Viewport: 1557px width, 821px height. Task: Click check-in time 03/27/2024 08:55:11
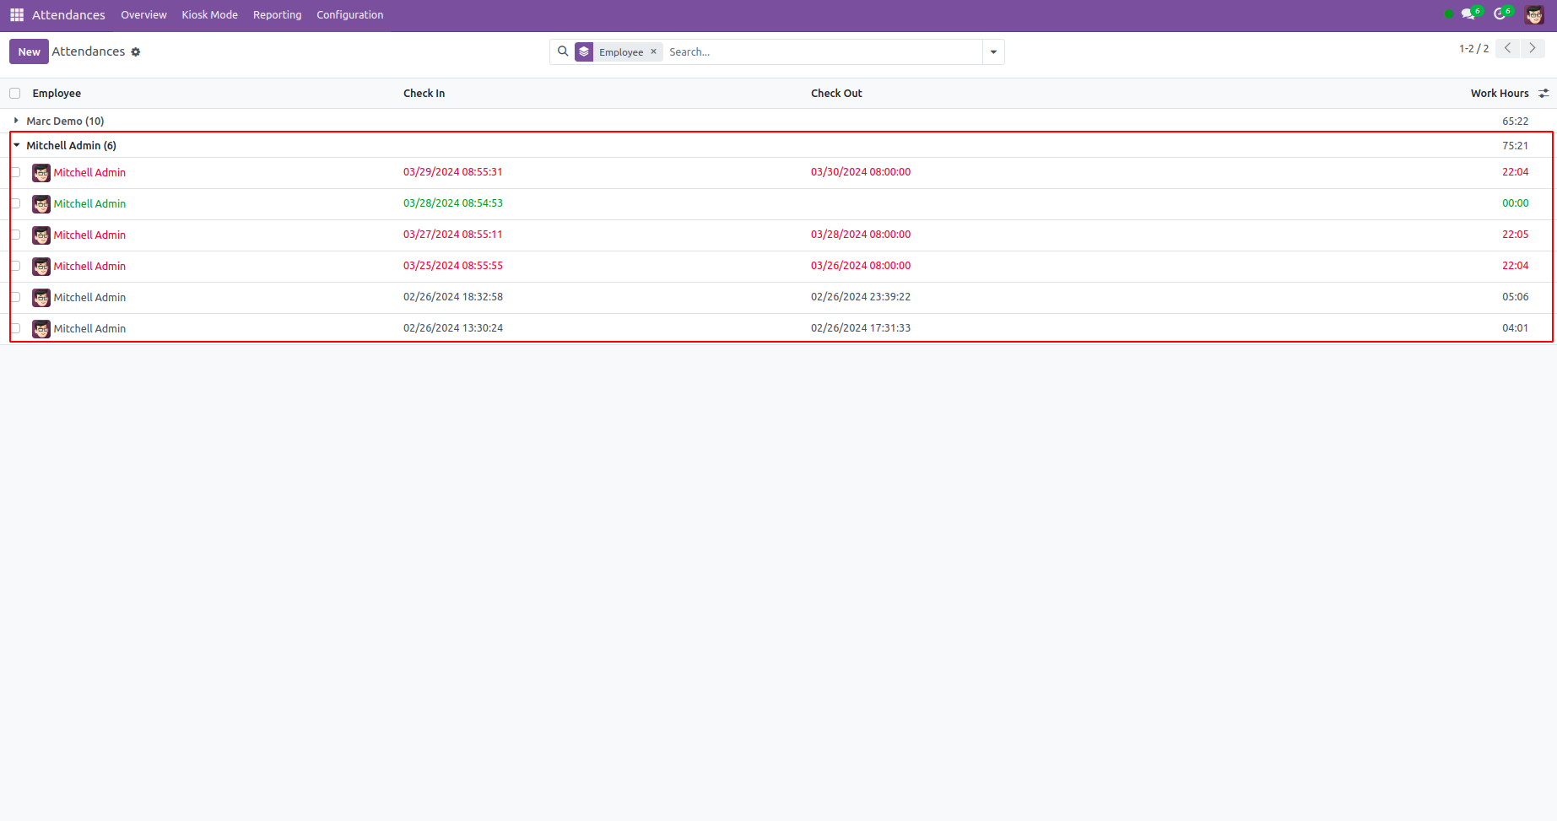pos(453,235)
